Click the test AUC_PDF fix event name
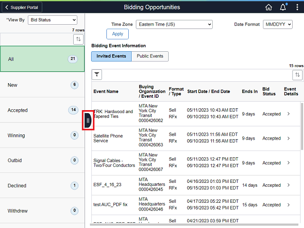 pyautogui.click(x=110, y=205)
